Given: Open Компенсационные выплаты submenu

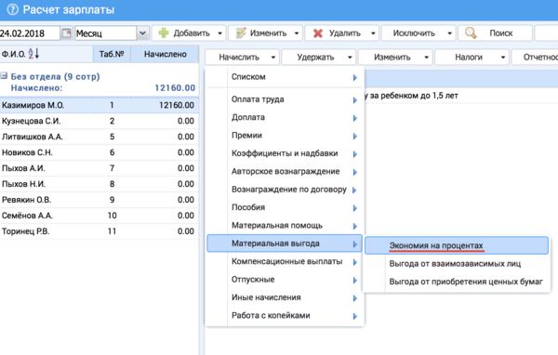Looking at the screenshot, I should click(x=285, y=262).
